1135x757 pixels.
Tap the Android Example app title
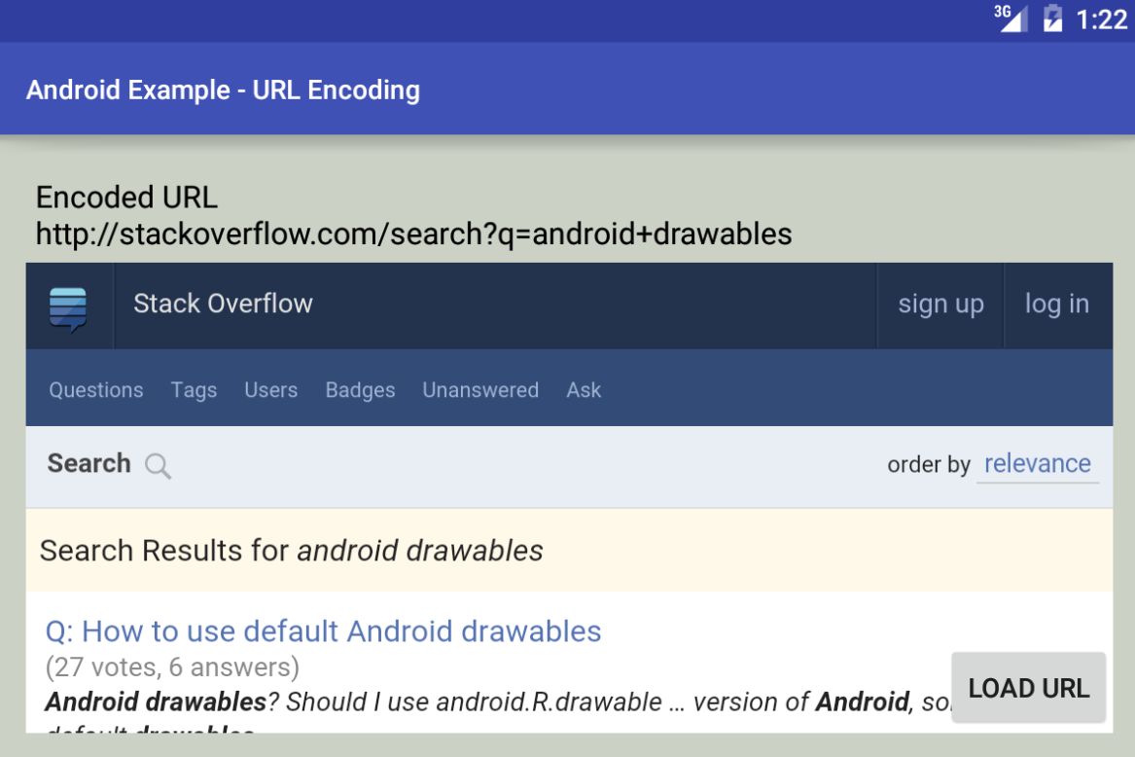[223, 90]
